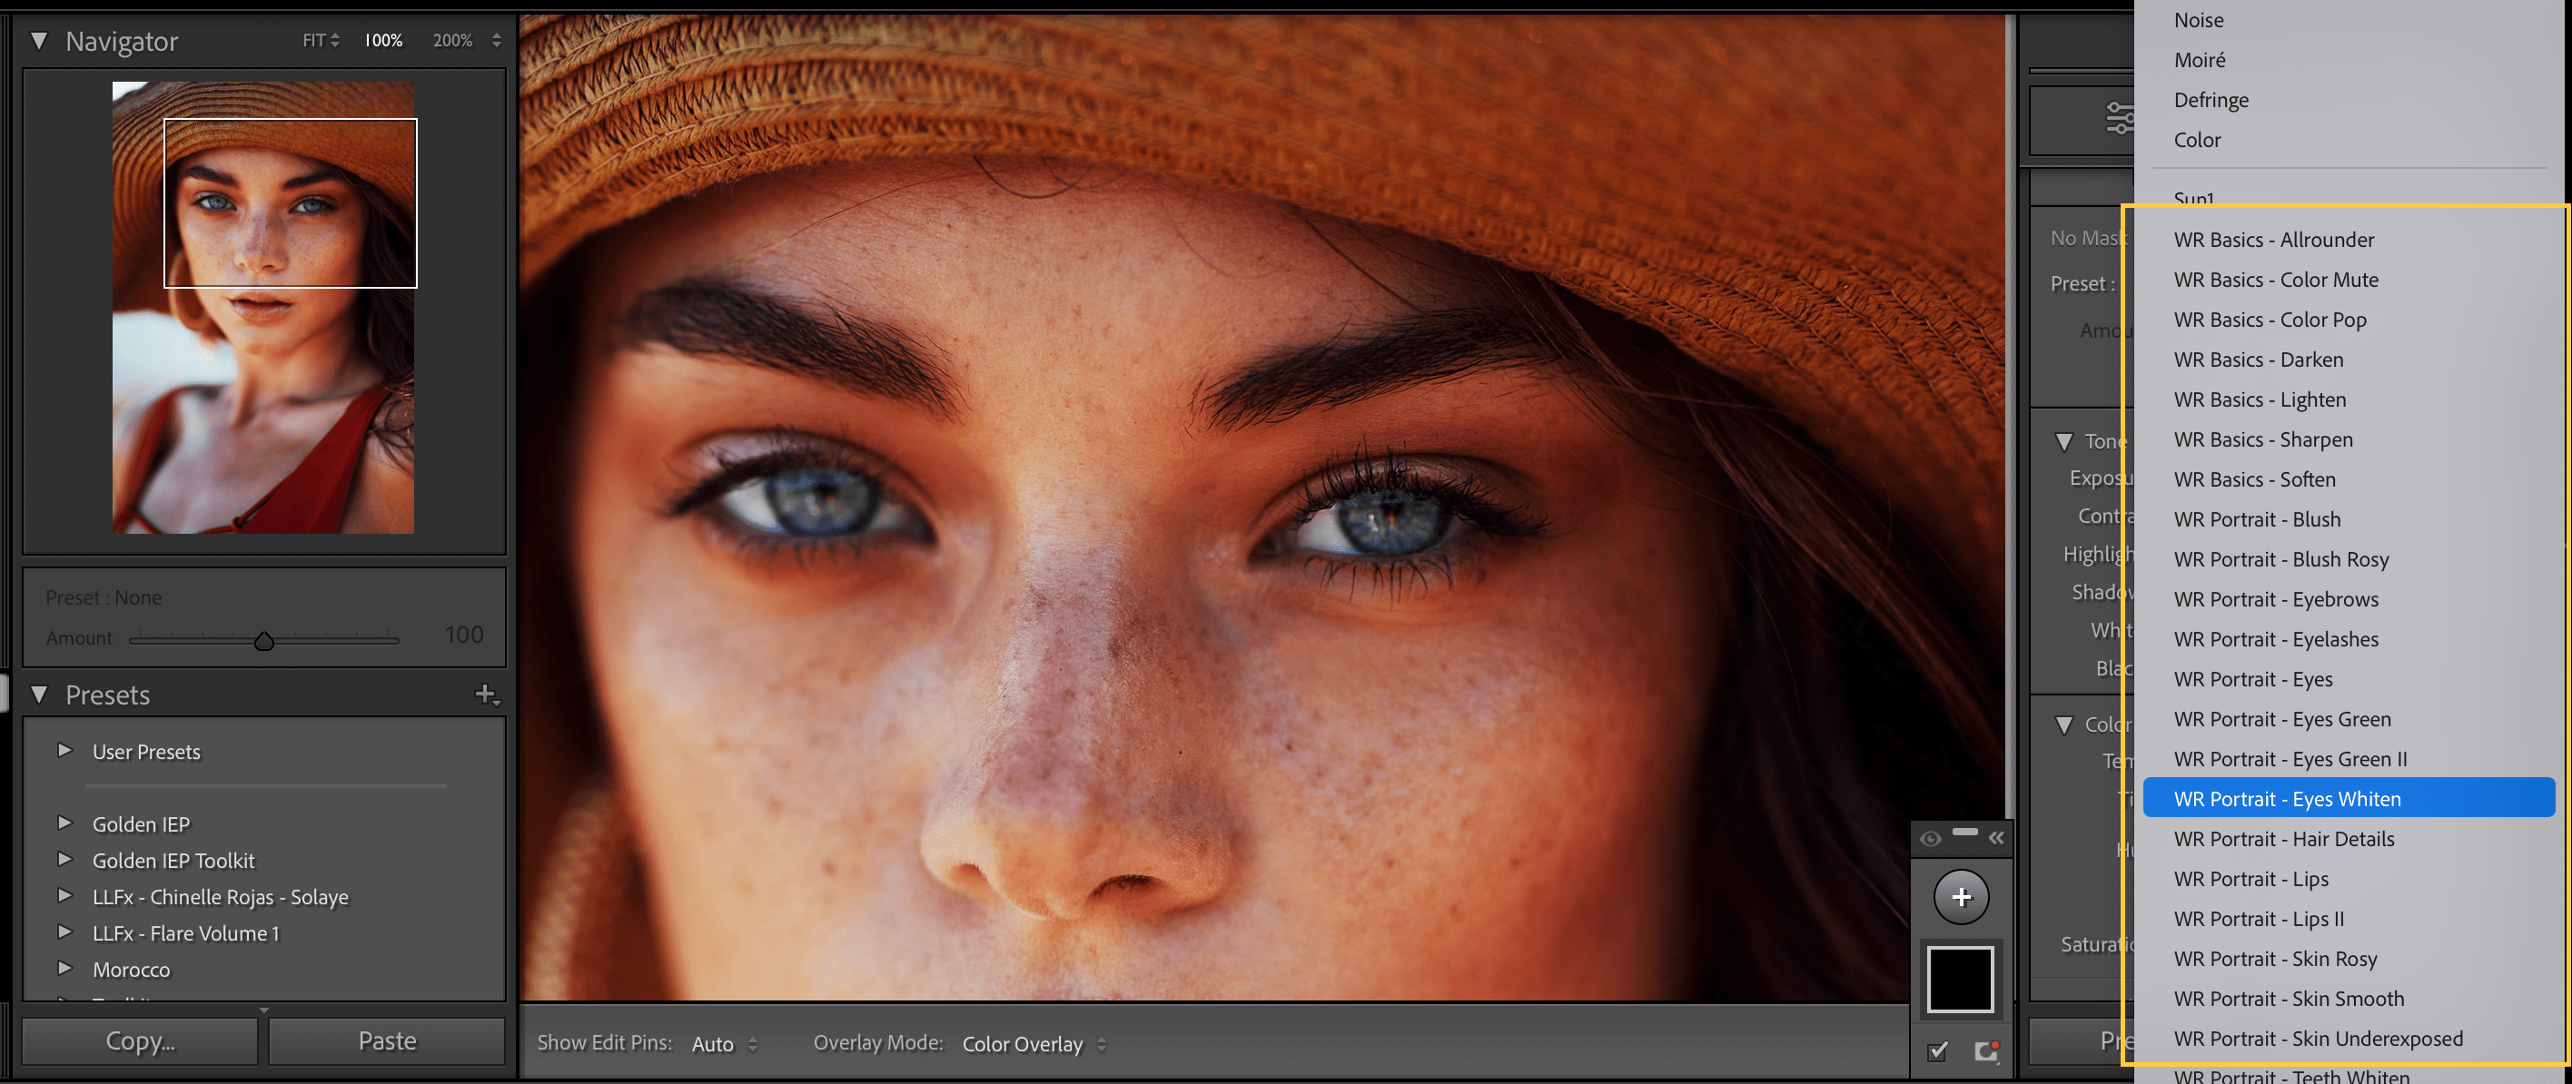Image resolution: width=2572 pixels, height=1084 pixels.
Task: Expand the User Presets folder
Action: click(x=64, y=751)
